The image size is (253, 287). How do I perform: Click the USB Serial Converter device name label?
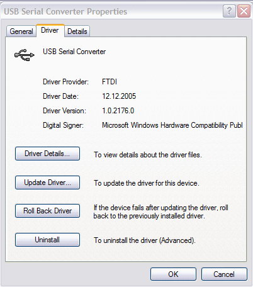pos(74,52)
